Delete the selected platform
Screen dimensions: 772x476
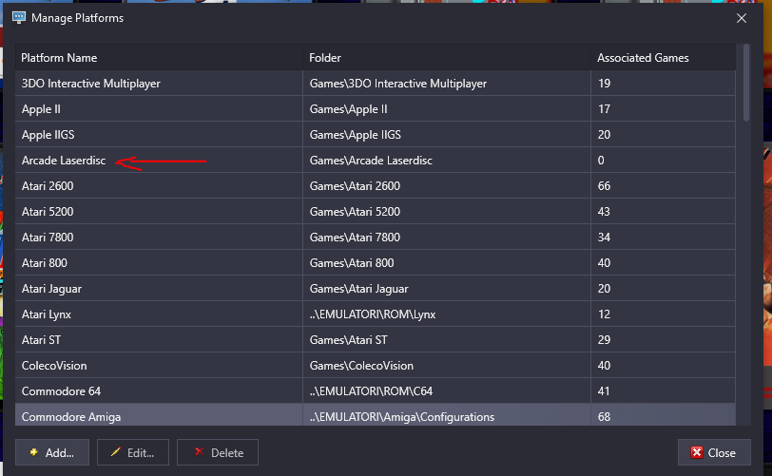pos(218,452)
